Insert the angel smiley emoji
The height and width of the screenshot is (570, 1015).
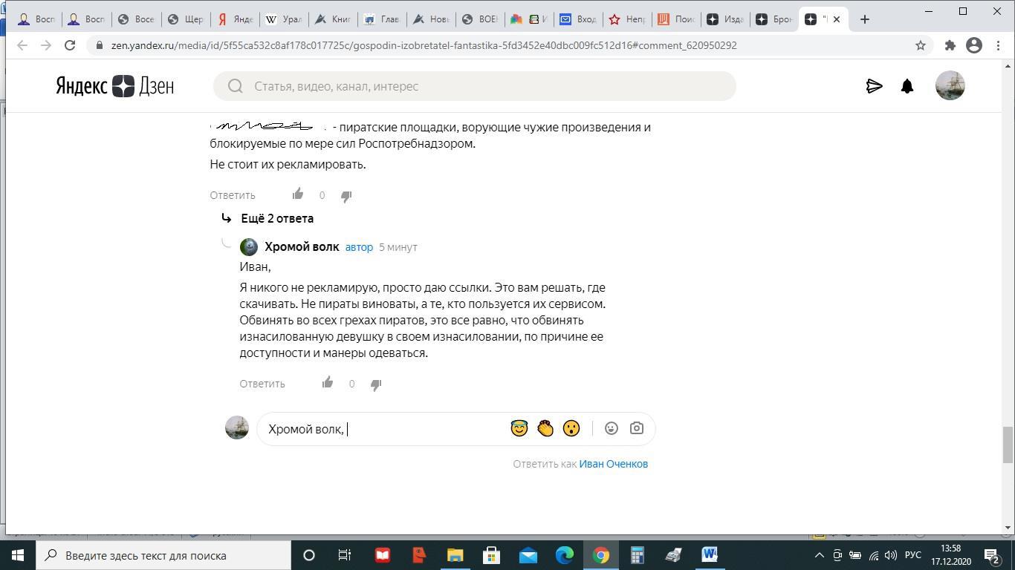tap(519, 428)
